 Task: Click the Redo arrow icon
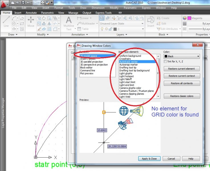35,2
